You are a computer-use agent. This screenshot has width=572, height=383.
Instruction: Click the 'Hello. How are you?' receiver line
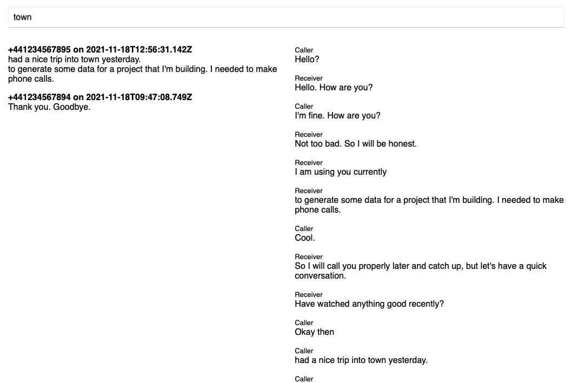click(x=334, y=88)
